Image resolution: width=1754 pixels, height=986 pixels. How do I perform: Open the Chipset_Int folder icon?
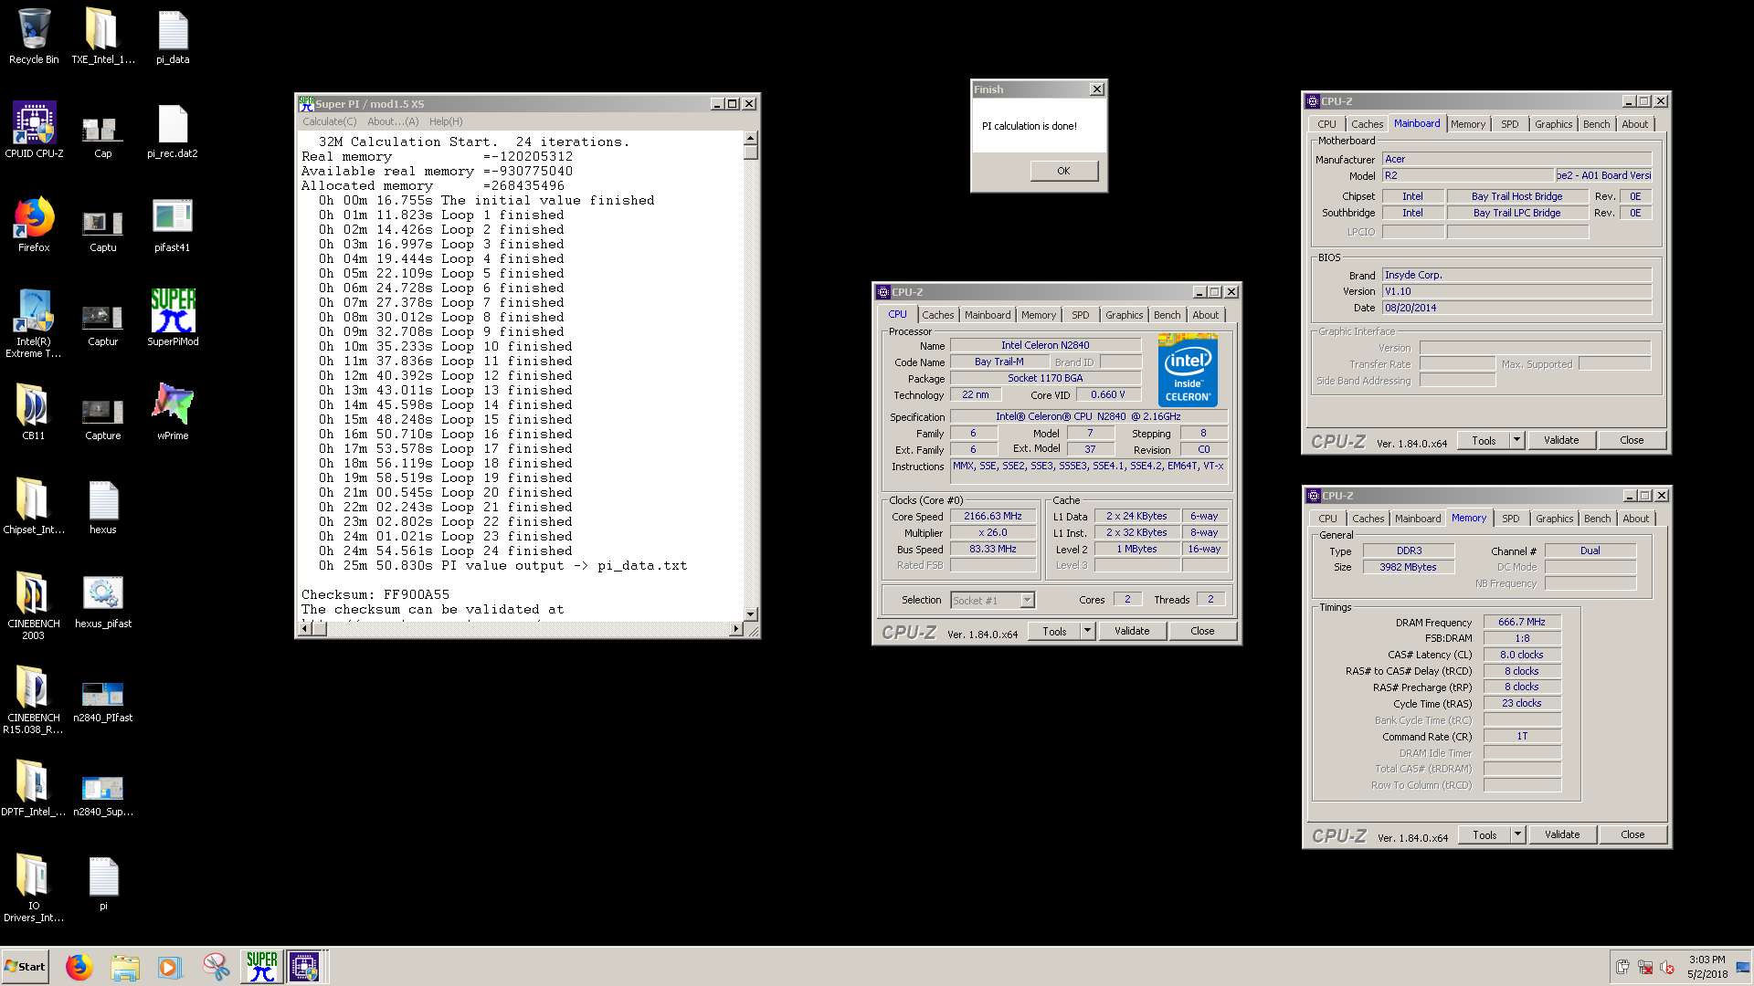(34, 507)
